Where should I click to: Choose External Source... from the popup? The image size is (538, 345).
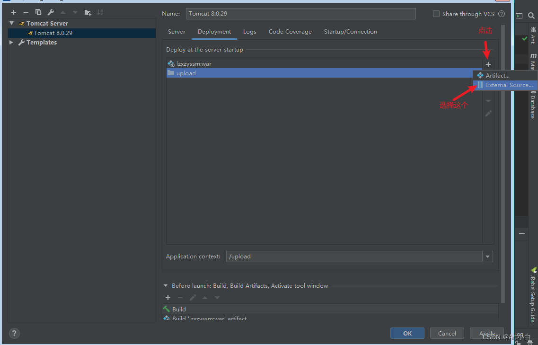tap(505, 85)
